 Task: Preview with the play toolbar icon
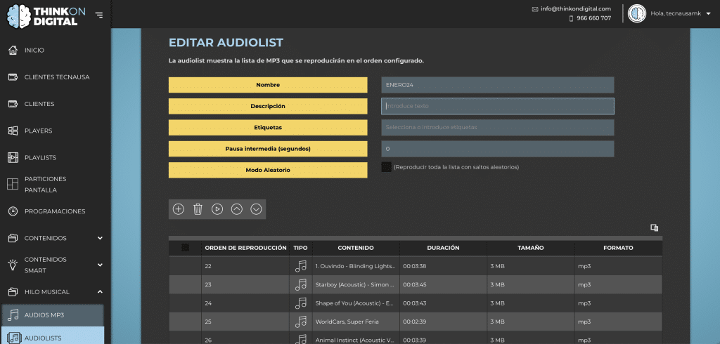pos(217,209)
